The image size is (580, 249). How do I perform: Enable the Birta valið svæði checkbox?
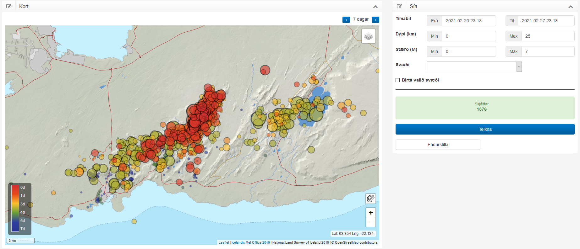pyautogui.click(x=398, y=80)
